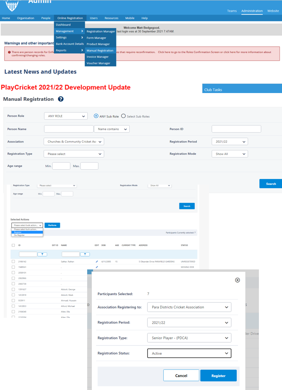Click the MISSING DOB status text

[188, 267]
